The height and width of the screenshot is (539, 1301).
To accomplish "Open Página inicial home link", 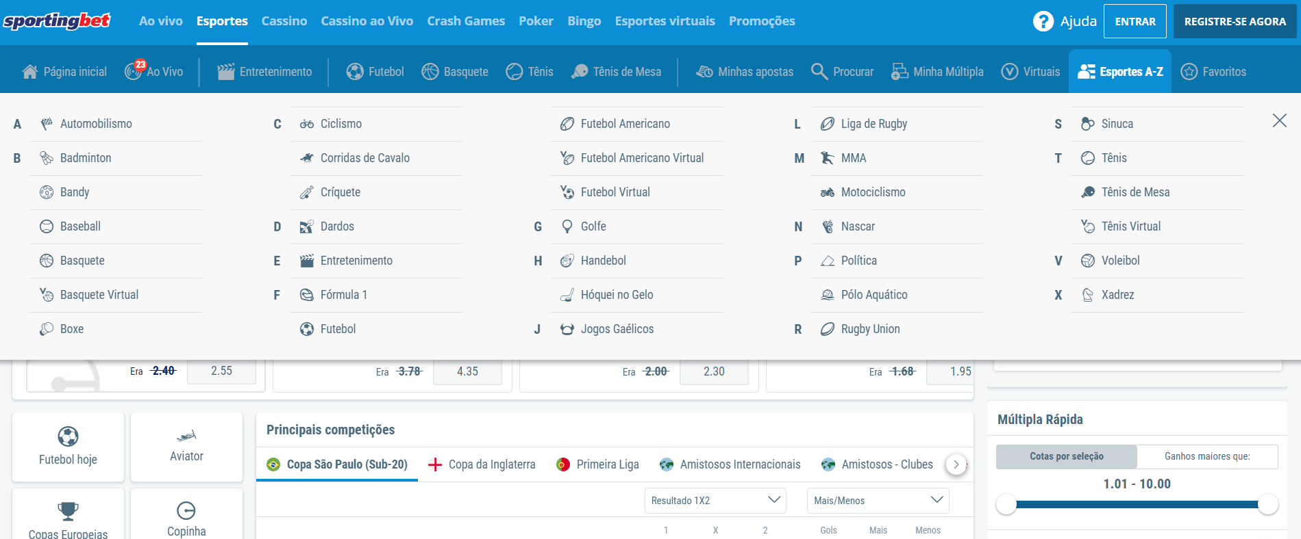I will click(x=64, y=71).
